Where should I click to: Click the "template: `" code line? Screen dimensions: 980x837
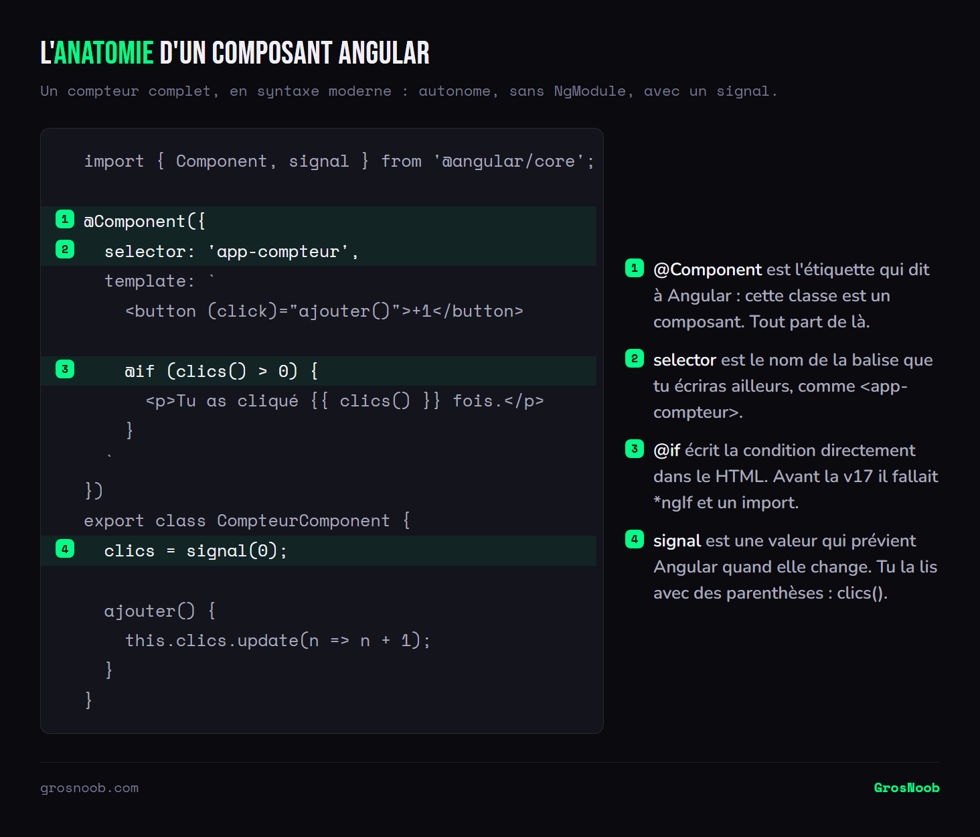pos(160,281)
